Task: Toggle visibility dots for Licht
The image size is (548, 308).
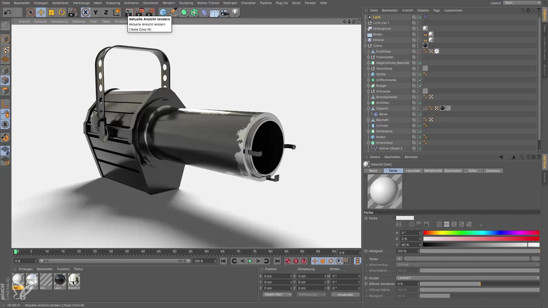Action: pyautogui.click(x=418, y=17)
